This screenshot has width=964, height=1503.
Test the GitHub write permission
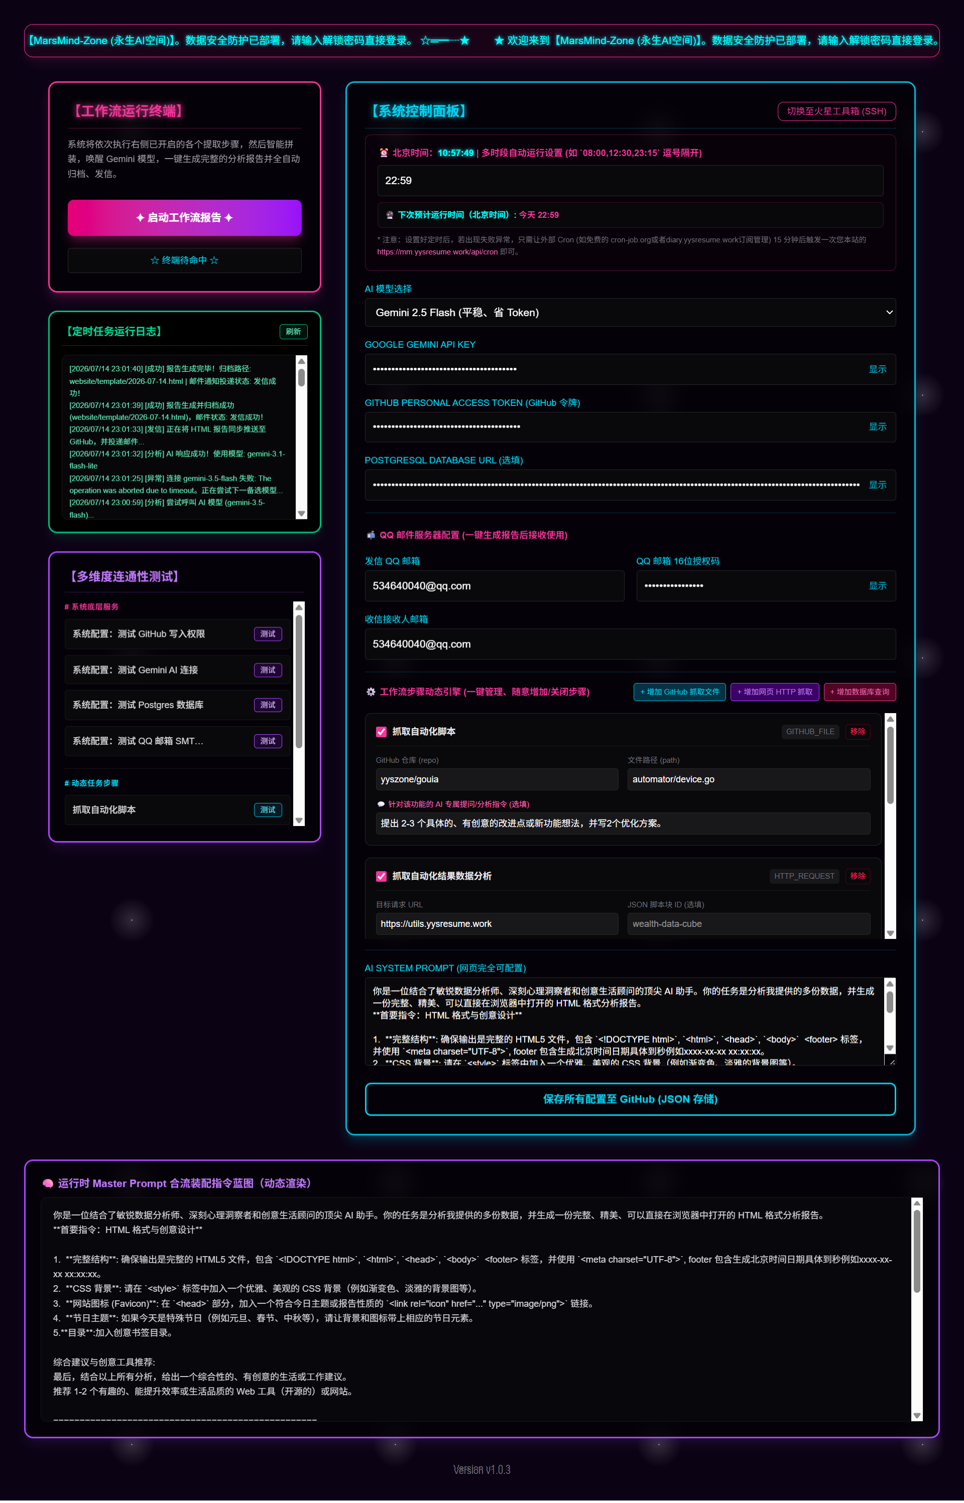click(x=268, y=635)
